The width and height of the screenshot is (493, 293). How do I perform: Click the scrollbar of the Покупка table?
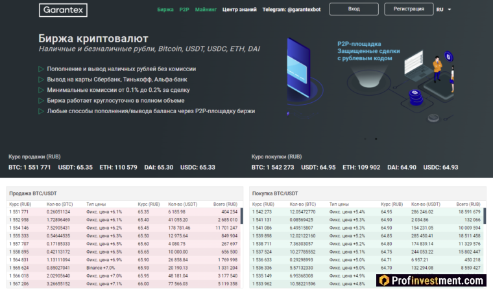point(485,216)
